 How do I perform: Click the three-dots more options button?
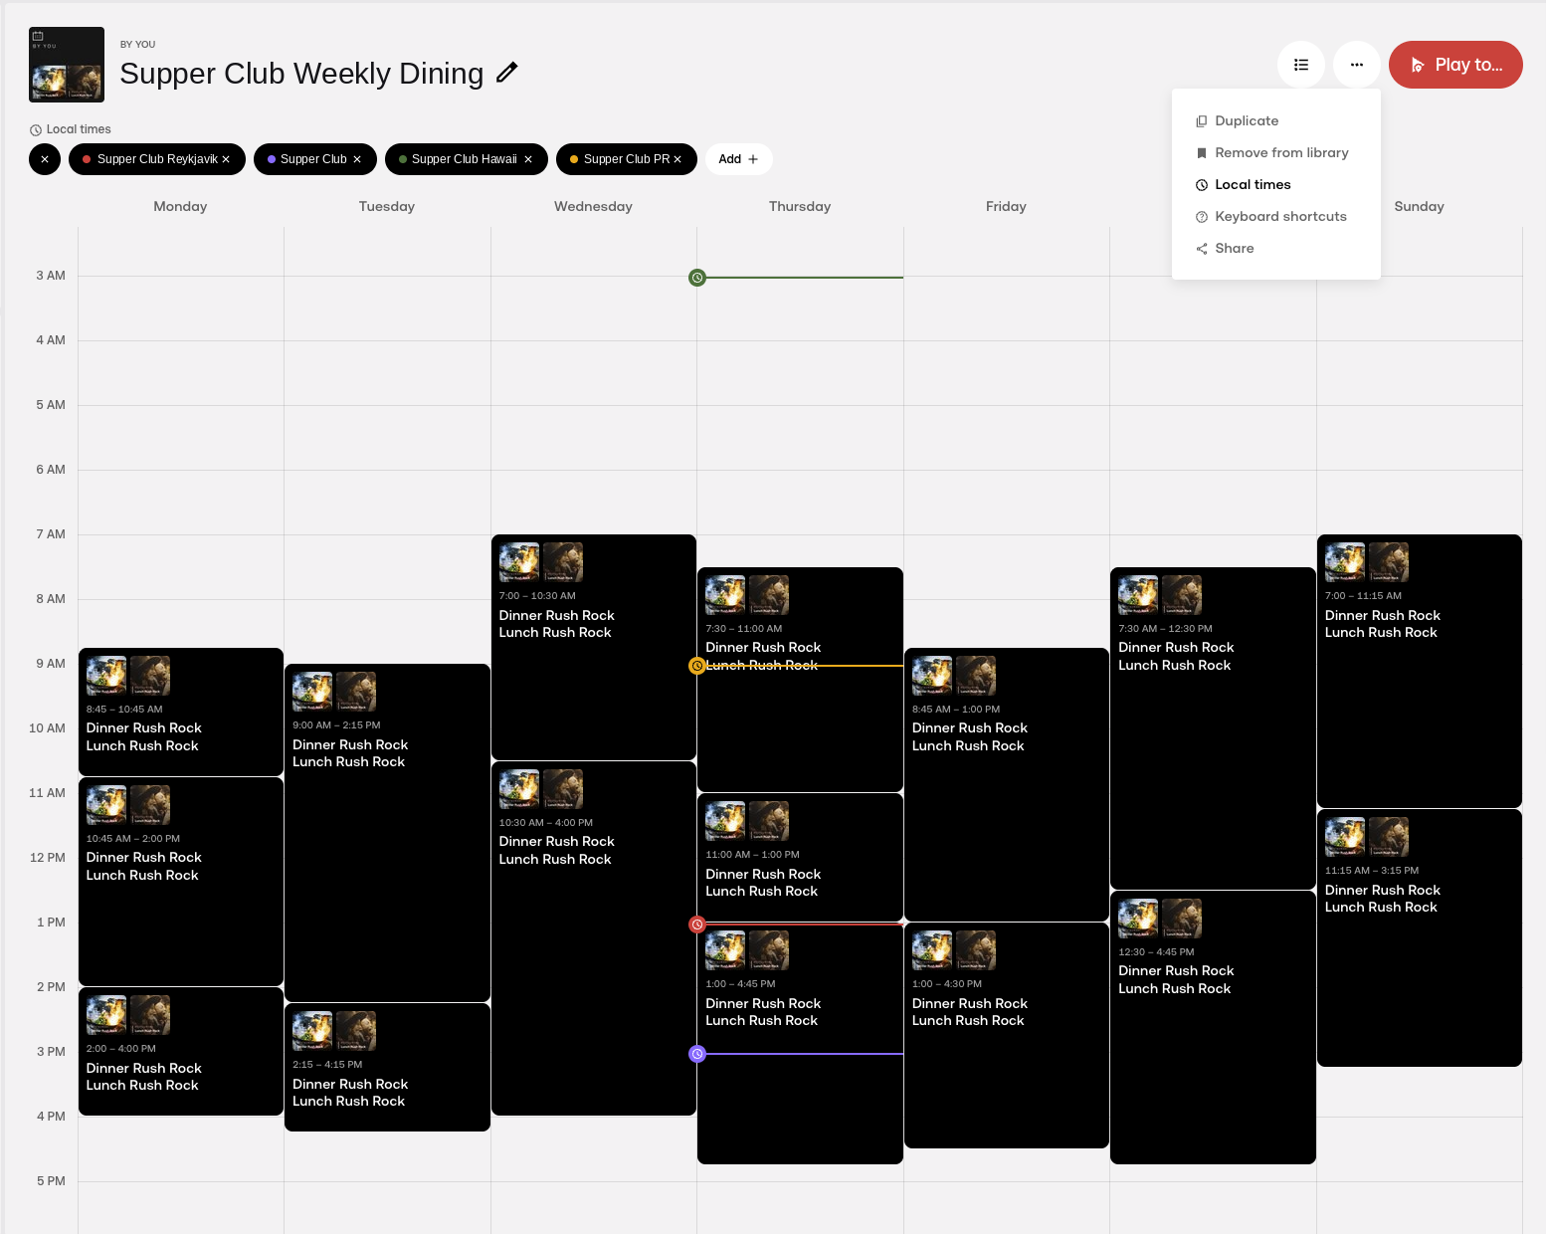(1357, 65)
